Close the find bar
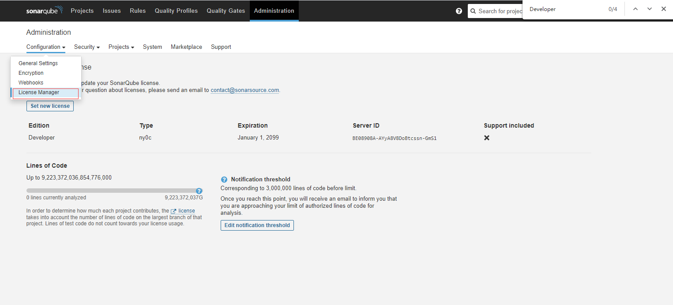This screenshot has width=673, height=305. (663, 9)
